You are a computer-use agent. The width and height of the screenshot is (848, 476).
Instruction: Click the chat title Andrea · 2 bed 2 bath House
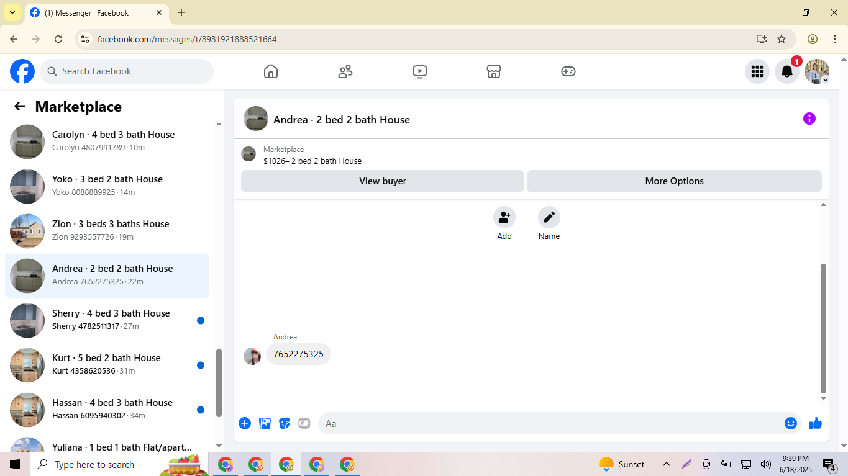tap(342, 120)
